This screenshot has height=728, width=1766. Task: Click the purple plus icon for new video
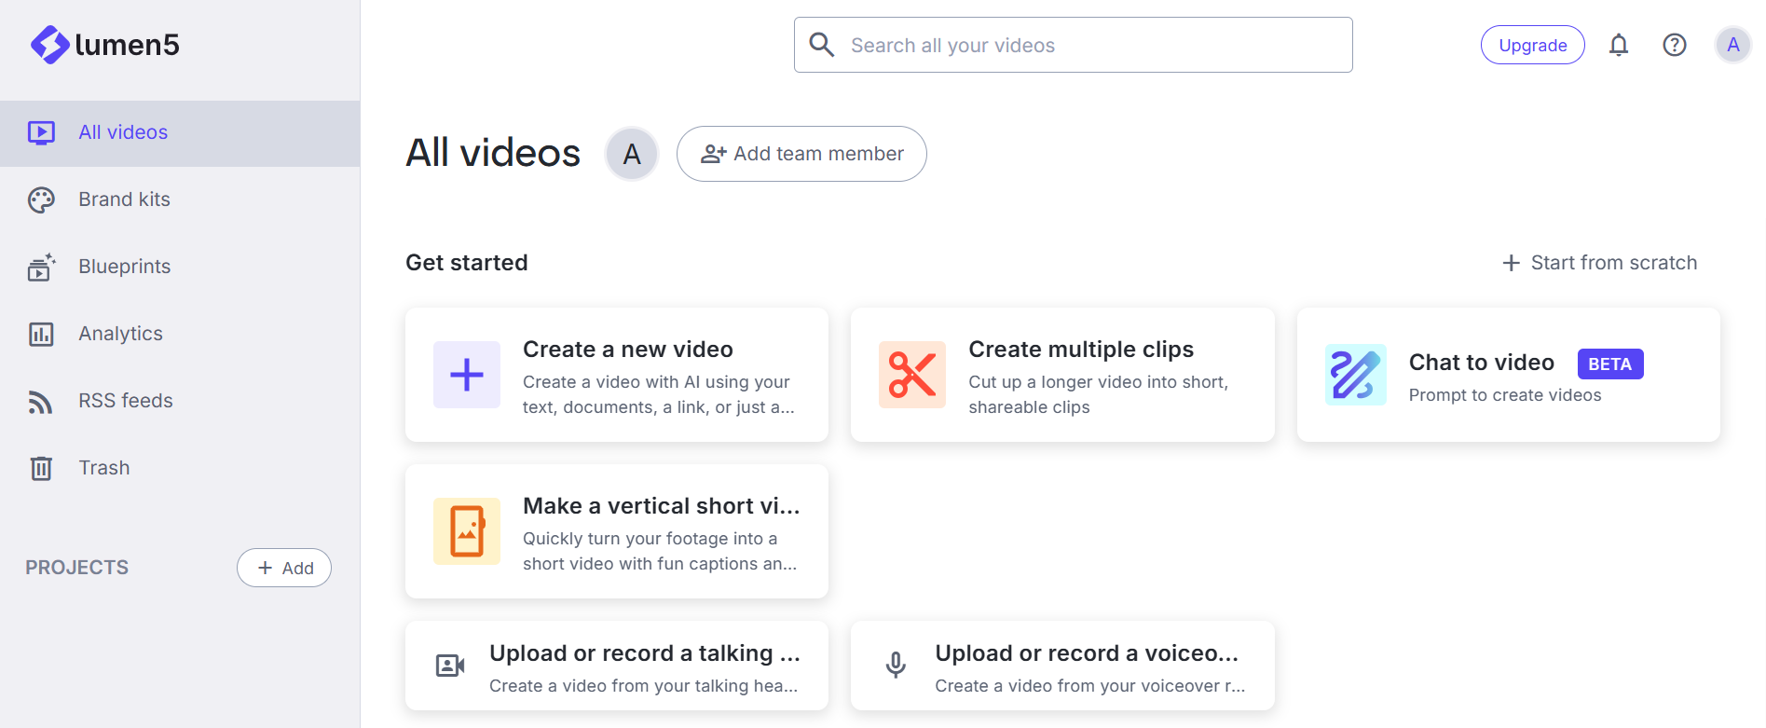[x=467, y=375]
